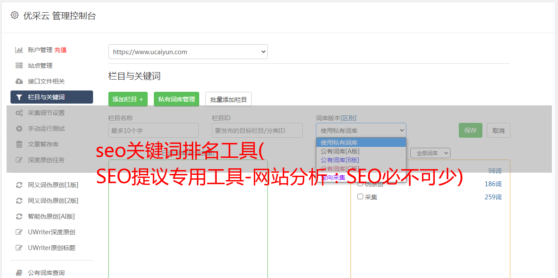
Task: Click the 259词 count beside 采集
Action: [x=493, y=197]
